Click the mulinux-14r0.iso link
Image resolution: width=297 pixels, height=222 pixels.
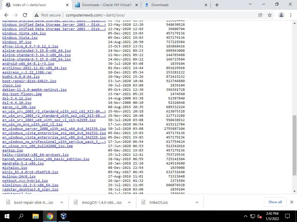(19, 176)
